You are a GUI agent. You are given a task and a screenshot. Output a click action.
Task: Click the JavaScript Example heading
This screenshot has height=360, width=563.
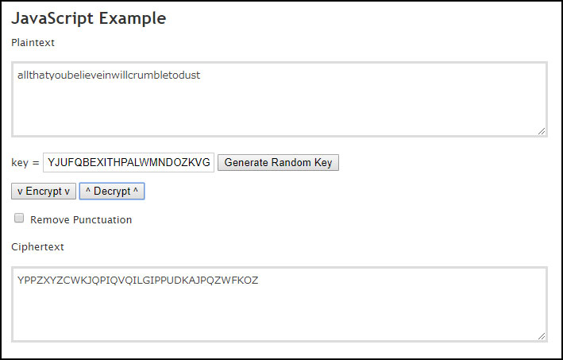click(x=89, y=19)
